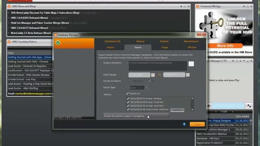The width and height of the screenshot is (260, 146).
Task: Click the blue help icon in Database Manager
Action: 184,125
